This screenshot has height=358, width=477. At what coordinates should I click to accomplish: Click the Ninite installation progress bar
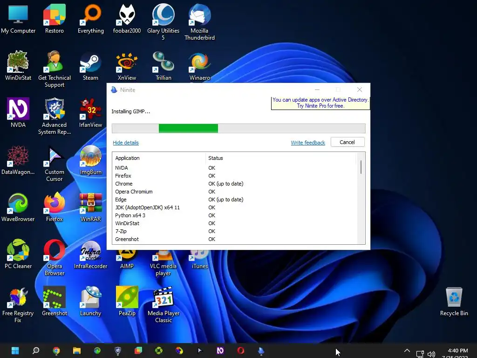238,128
